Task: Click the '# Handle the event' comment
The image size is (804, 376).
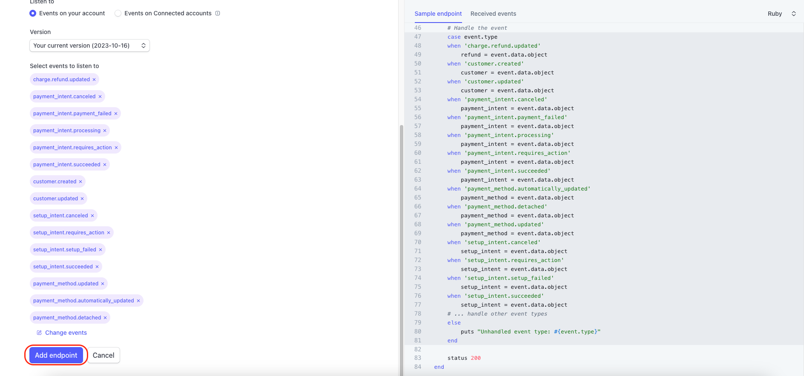Action: tap(477, 28)
